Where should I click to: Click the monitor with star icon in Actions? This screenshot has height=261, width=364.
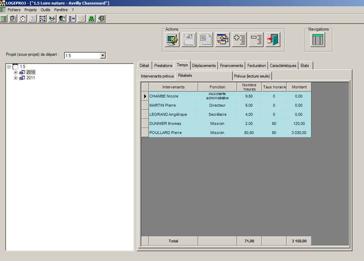[x=173, y=40]
